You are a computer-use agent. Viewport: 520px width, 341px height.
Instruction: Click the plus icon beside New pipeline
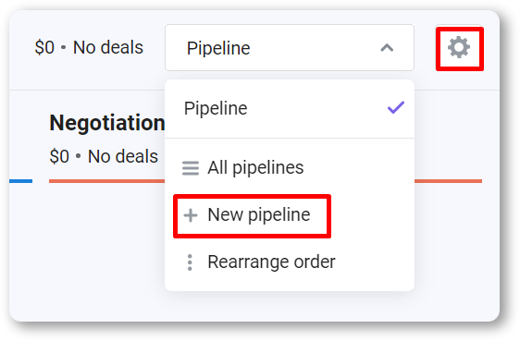pos(191,215)
